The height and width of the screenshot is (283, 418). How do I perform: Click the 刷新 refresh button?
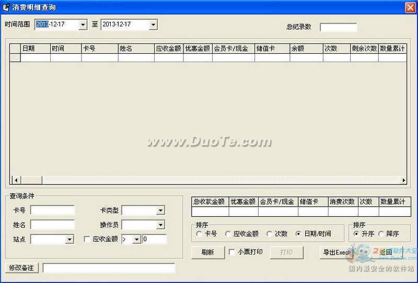point(208,252)
